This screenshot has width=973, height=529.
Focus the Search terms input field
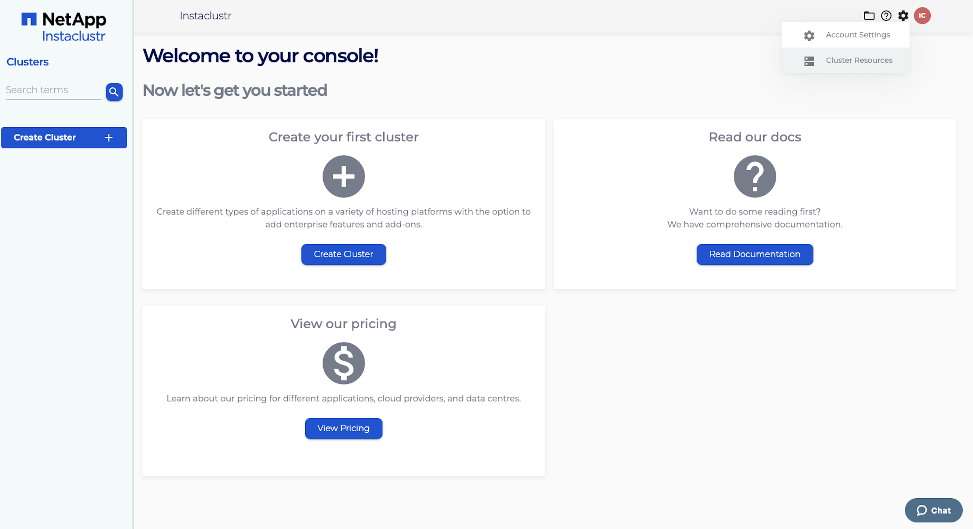pyautogui.click(x=53, y=90)
